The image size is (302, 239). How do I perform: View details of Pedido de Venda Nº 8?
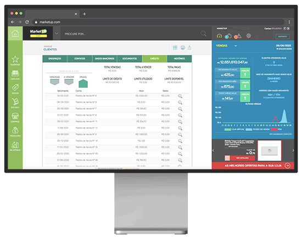[x=180, y=115]
